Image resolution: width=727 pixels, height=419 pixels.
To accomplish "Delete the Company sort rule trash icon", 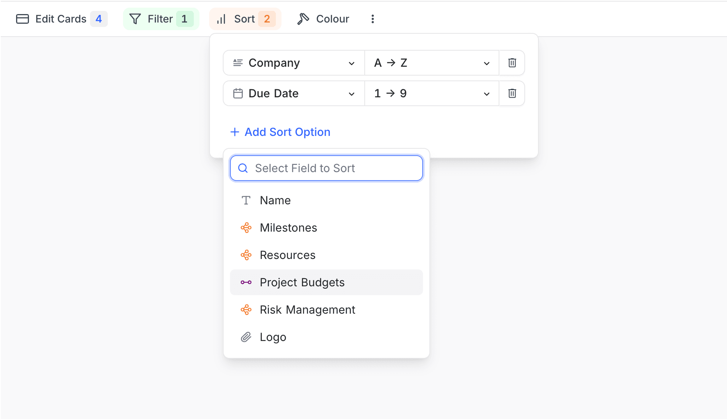I will tap(512, 63).
